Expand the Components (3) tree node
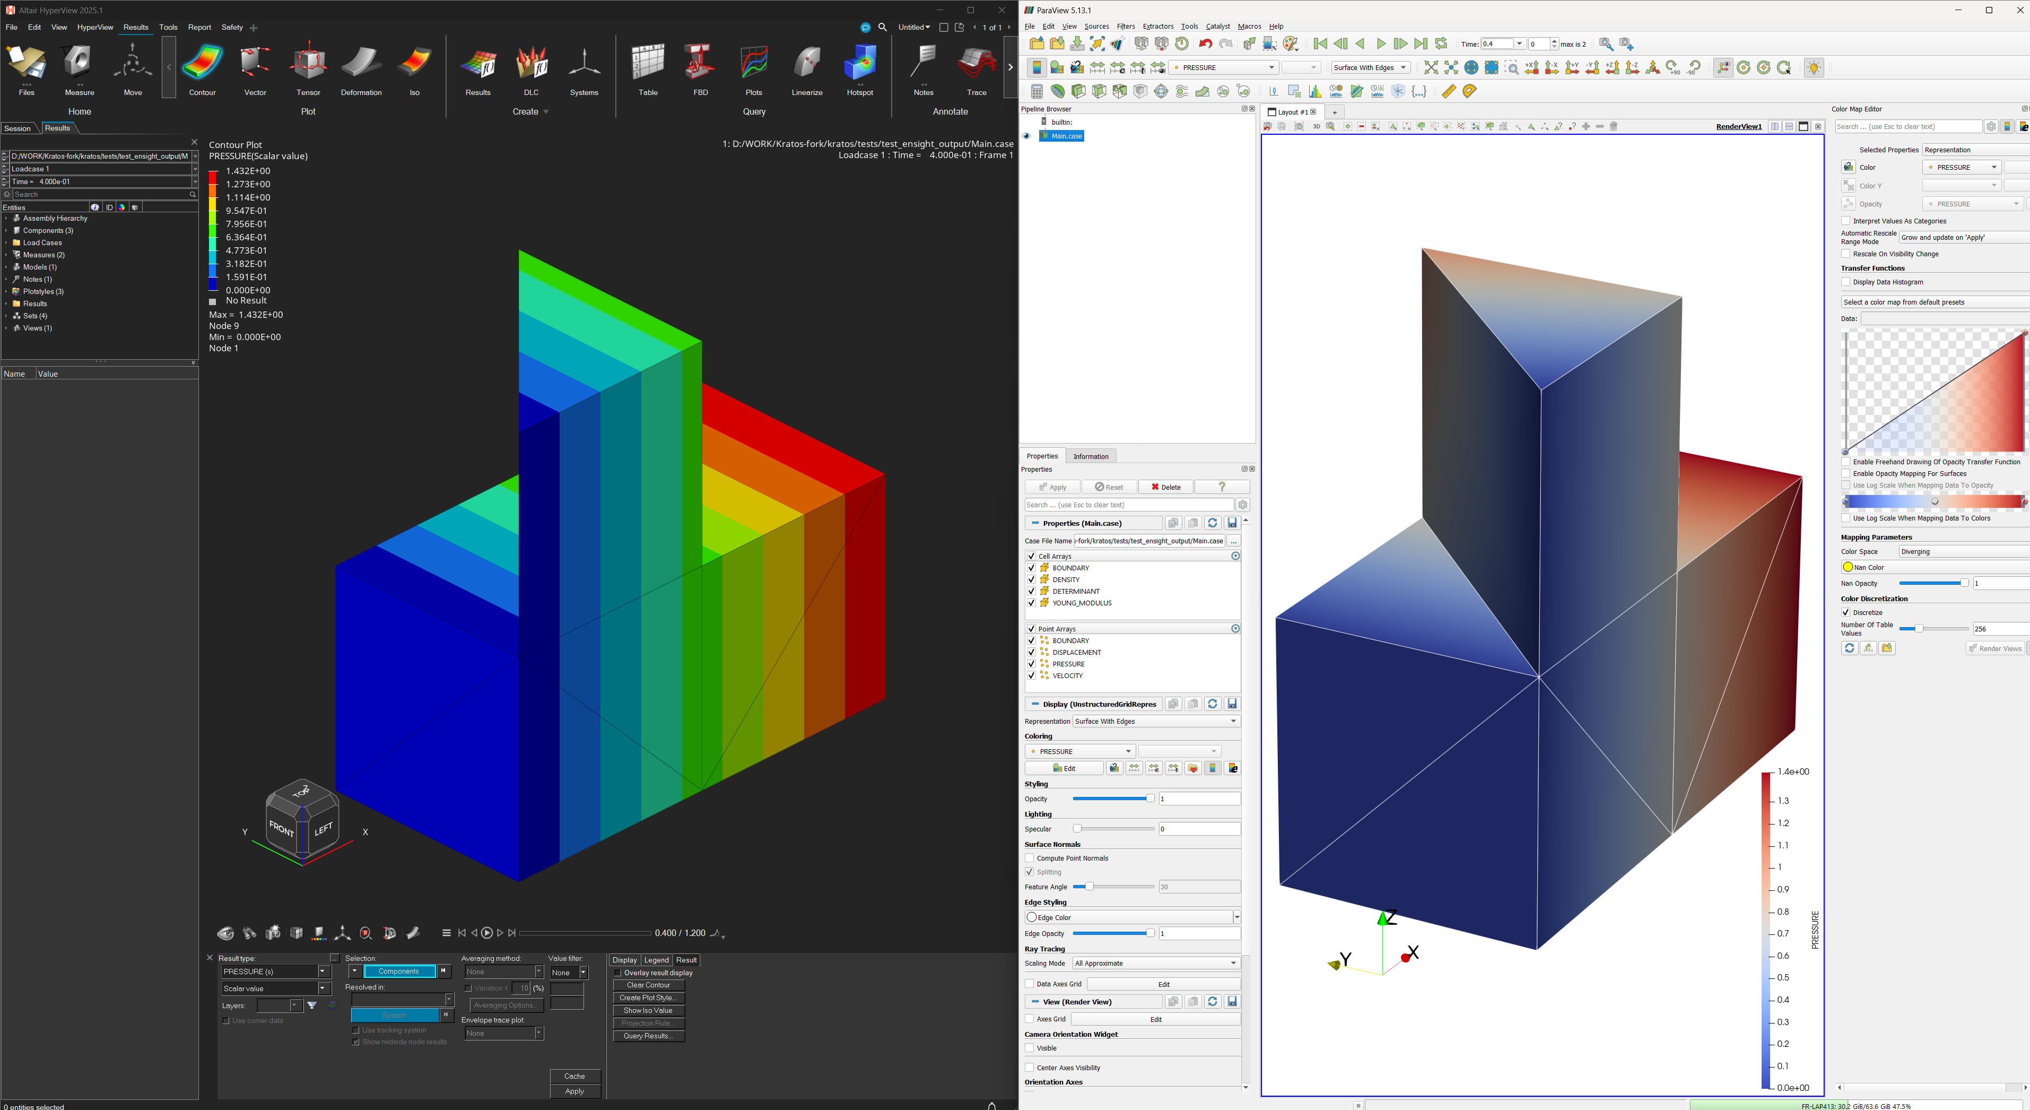Viewport: 2030px width, 1110px height. 6,231
